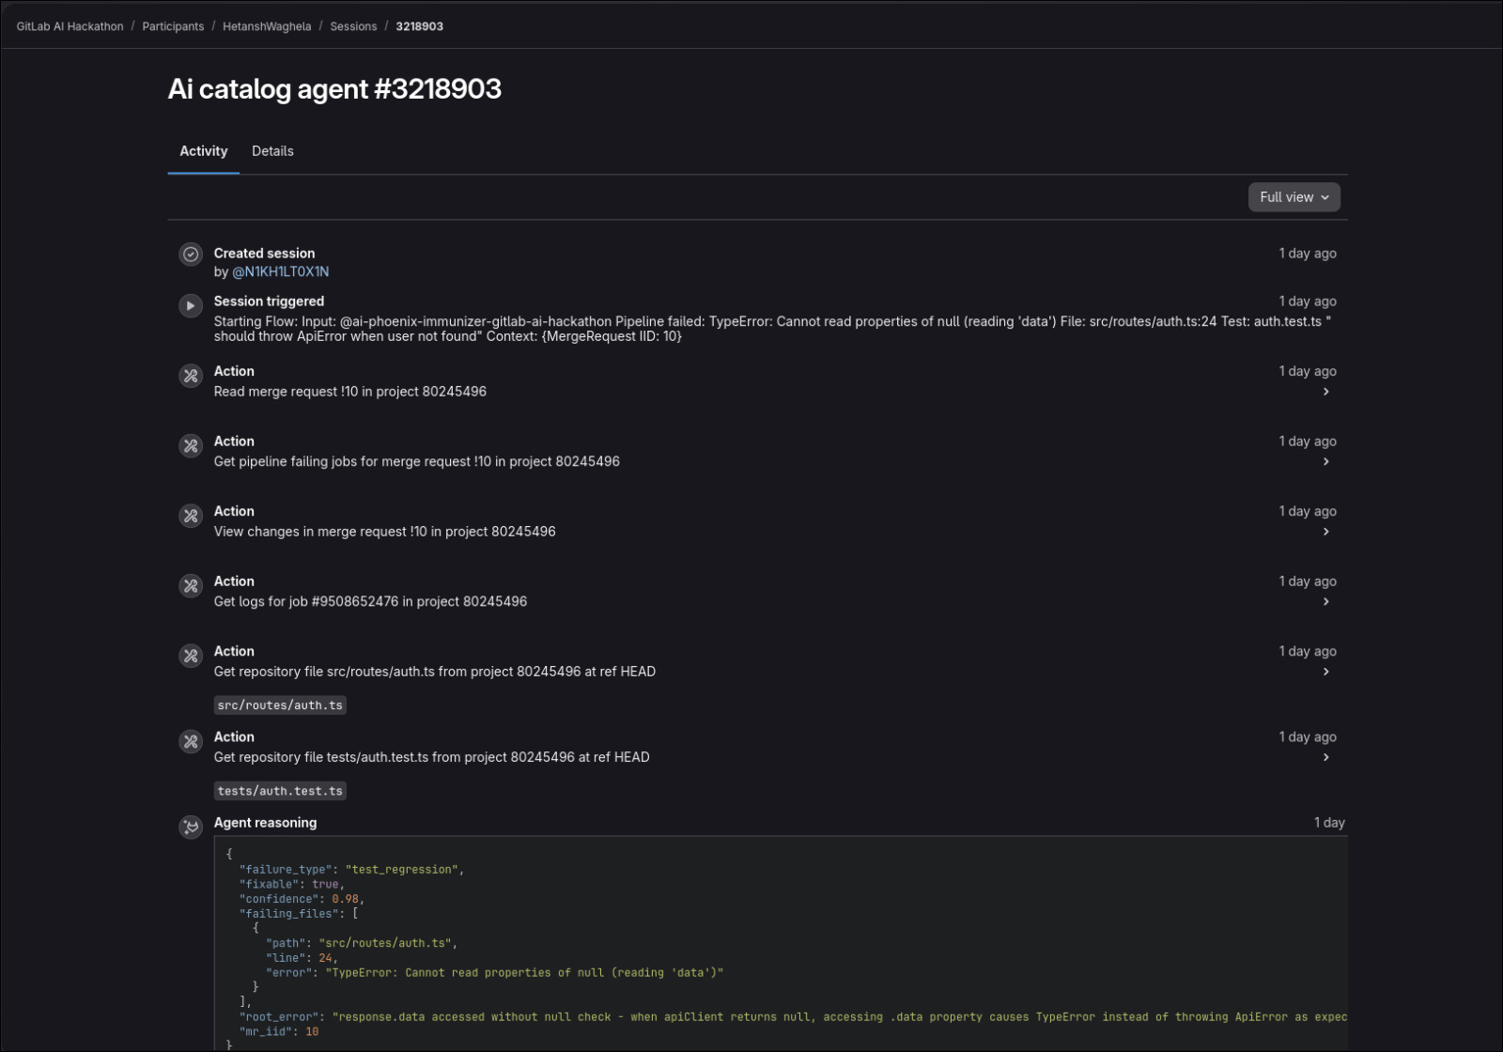
Task: Click the Session triggered play icon
Action: click(191, 305)
